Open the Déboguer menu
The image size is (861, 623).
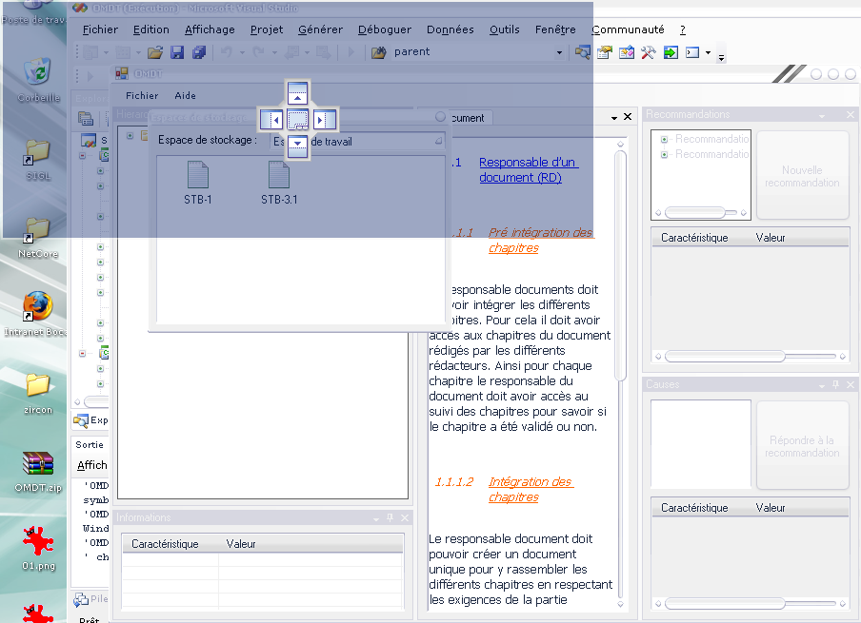point(385,29)
